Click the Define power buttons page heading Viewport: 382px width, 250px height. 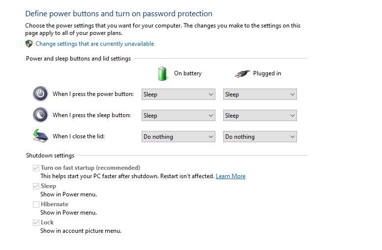118,14
